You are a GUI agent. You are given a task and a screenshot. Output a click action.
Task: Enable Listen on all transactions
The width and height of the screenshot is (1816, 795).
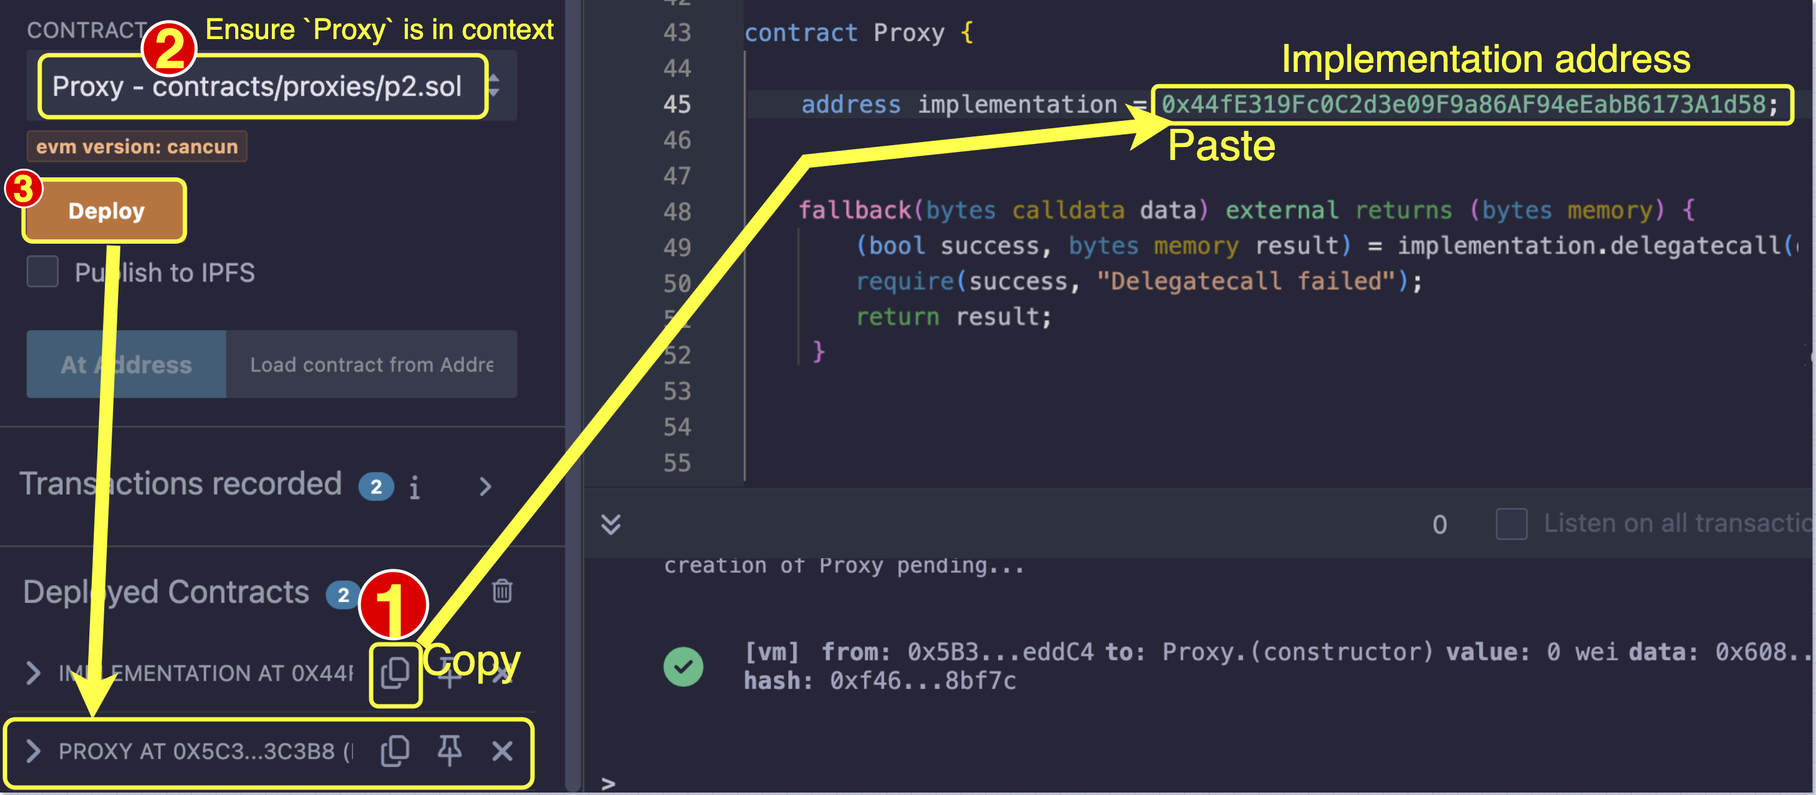(x=1511, y=523)
